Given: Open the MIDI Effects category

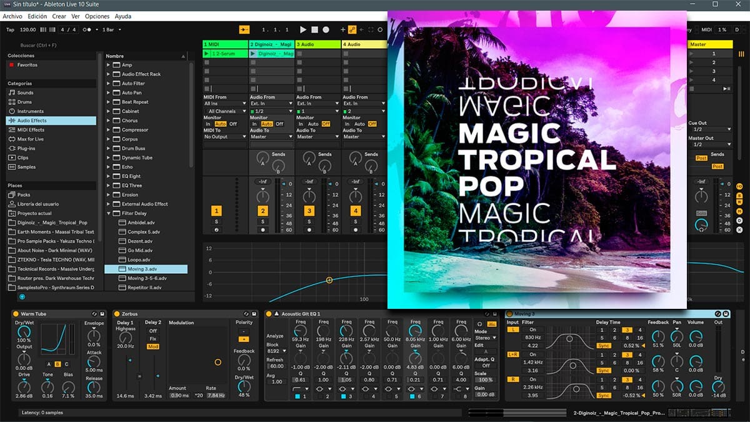Looking at the screenshot, I should coord(51,130).
